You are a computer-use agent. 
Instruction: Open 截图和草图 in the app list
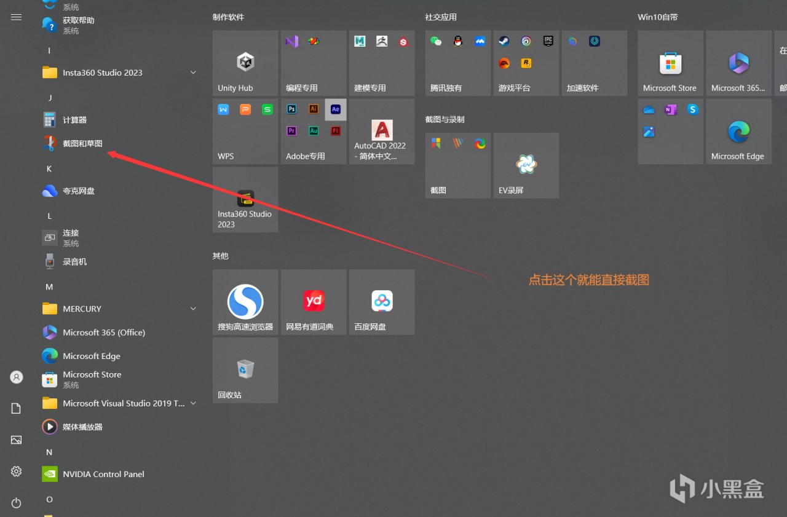point(120,143)
